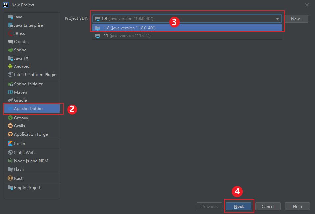Select the Gradle label
This screenshot has width=315, height=214.
coord(20,100)
